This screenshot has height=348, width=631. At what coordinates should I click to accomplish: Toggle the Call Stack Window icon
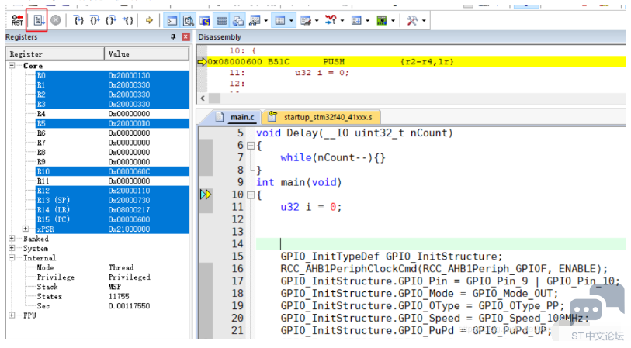click(x=237, y=20)
